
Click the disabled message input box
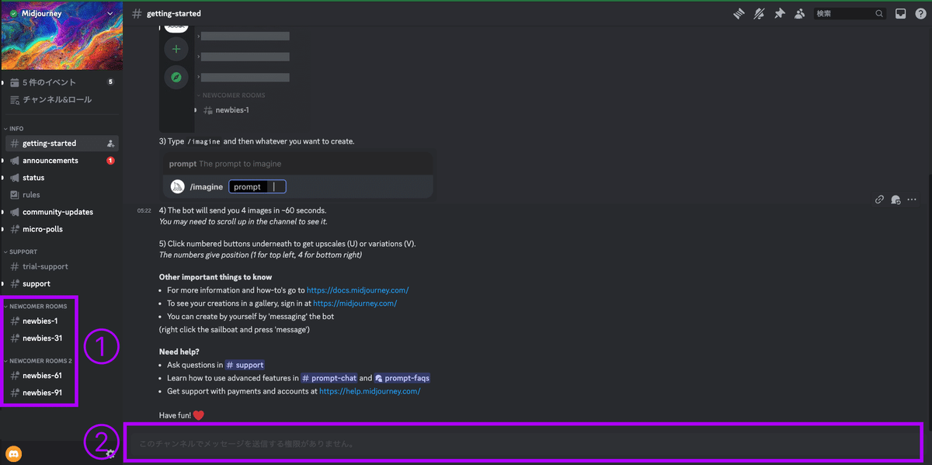(523, 443)
